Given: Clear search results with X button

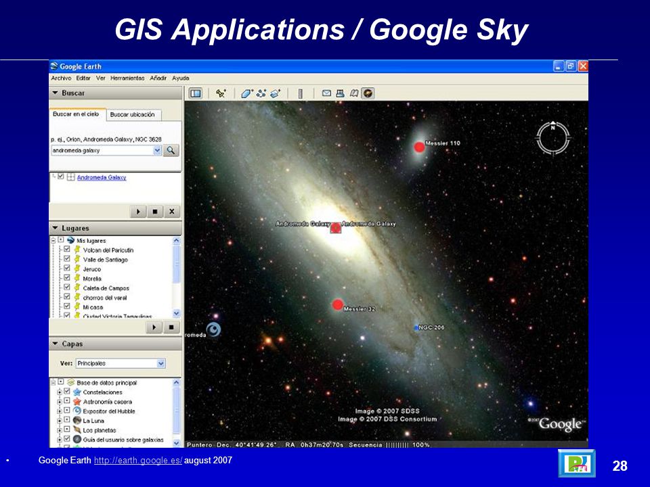Looking at the screenshot, I should tap(171, 212).
